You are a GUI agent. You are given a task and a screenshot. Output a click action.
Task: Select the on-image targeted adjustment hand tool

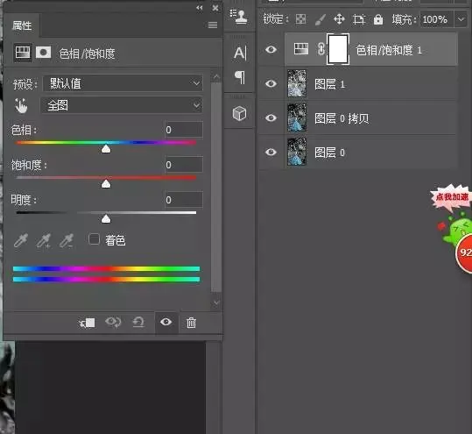click(x=21, y=106)
